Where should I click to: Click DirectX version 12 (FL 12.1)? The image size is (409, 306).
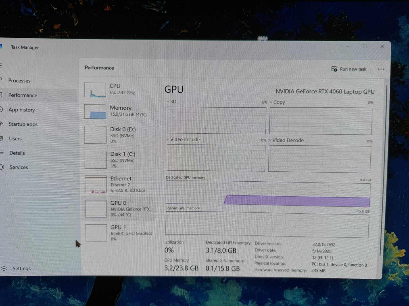322,258
